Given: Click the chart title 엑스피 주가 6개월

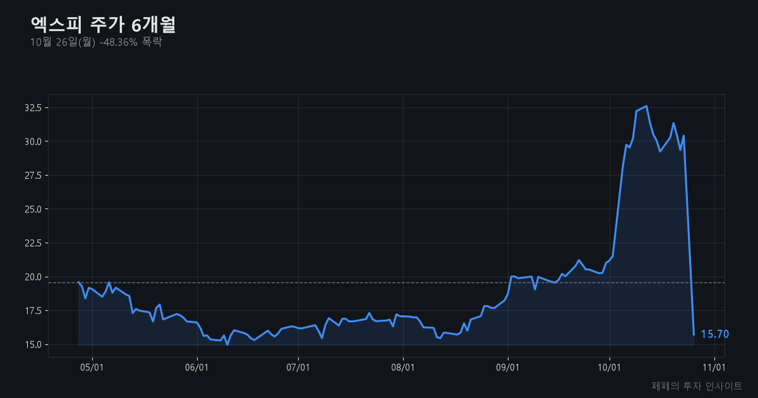Looking at the screenshot, I should tap(103, 25).
